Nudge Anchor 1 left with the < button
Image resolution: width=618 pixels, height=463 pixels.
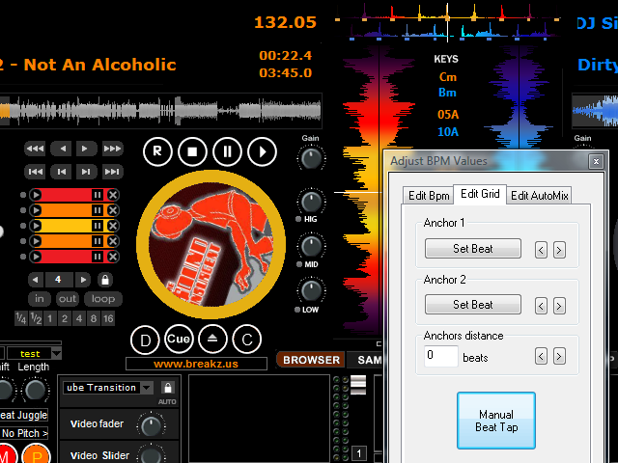(x=541, y=250)
